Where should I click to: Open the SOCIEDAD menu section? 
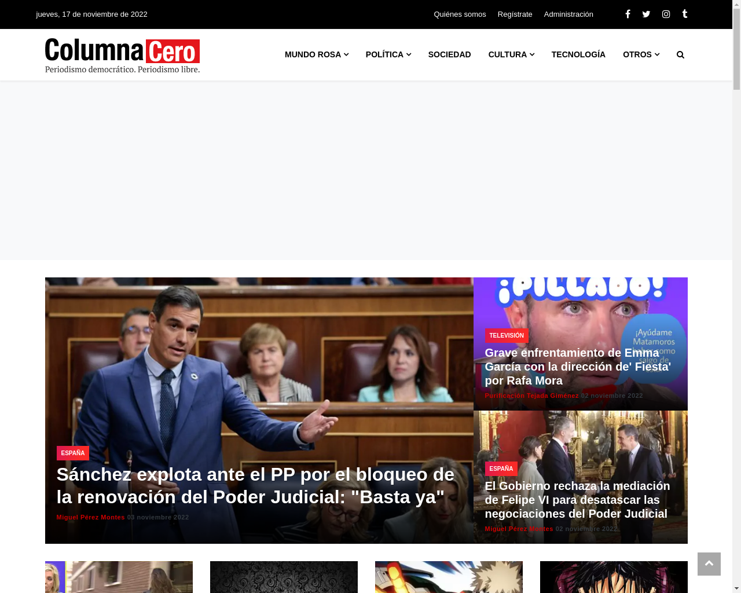point(450,54)
